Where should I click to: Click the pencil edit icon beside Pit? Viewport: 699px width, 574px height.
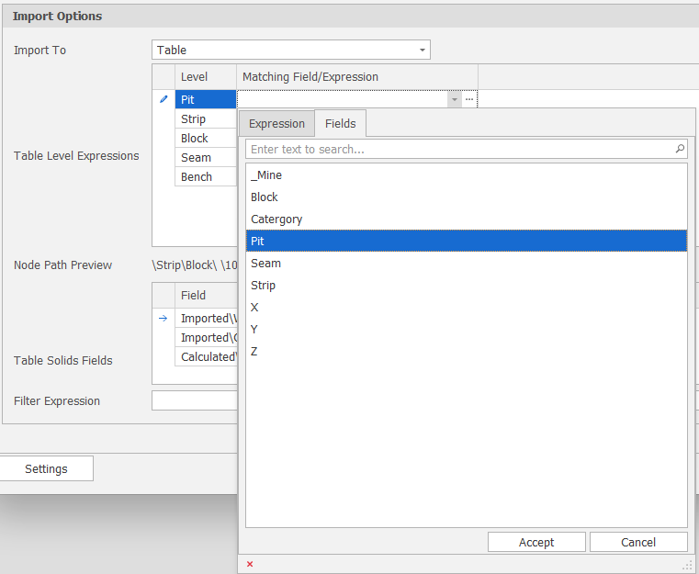click(163, 99)
